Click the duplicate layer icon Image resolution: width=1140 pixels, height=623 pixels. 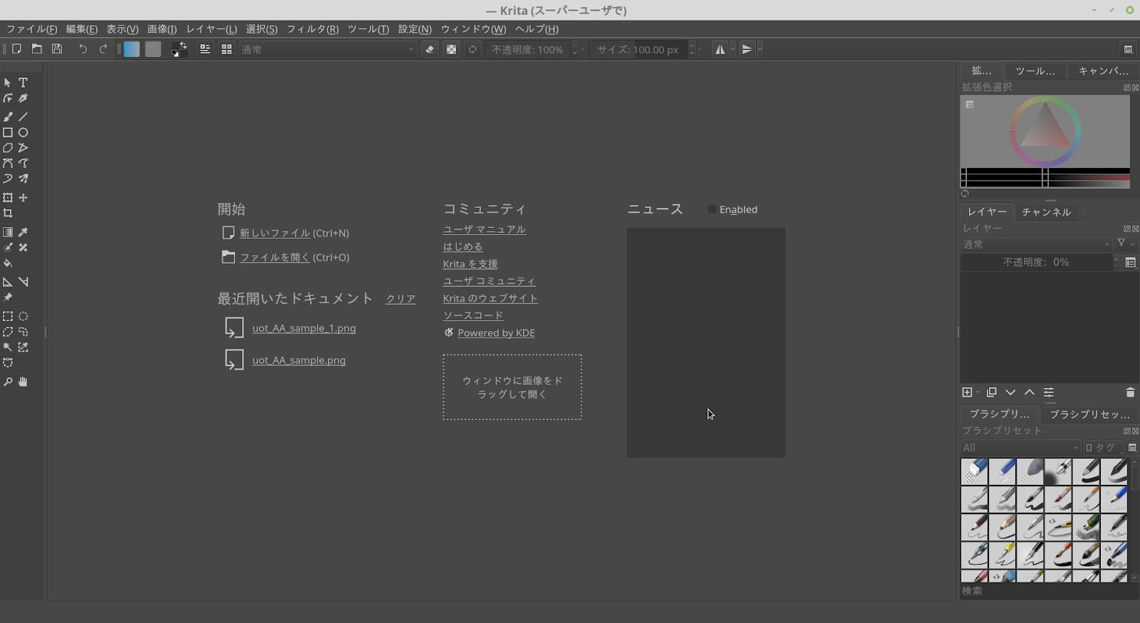(991, 392)
